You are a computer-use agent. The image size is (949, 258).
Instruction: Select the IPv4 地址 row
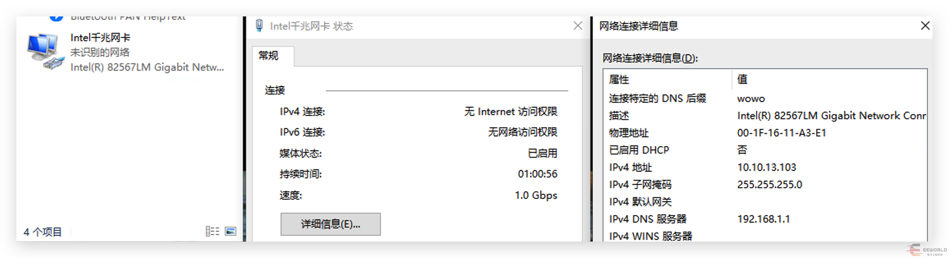[x=631, y=167]
